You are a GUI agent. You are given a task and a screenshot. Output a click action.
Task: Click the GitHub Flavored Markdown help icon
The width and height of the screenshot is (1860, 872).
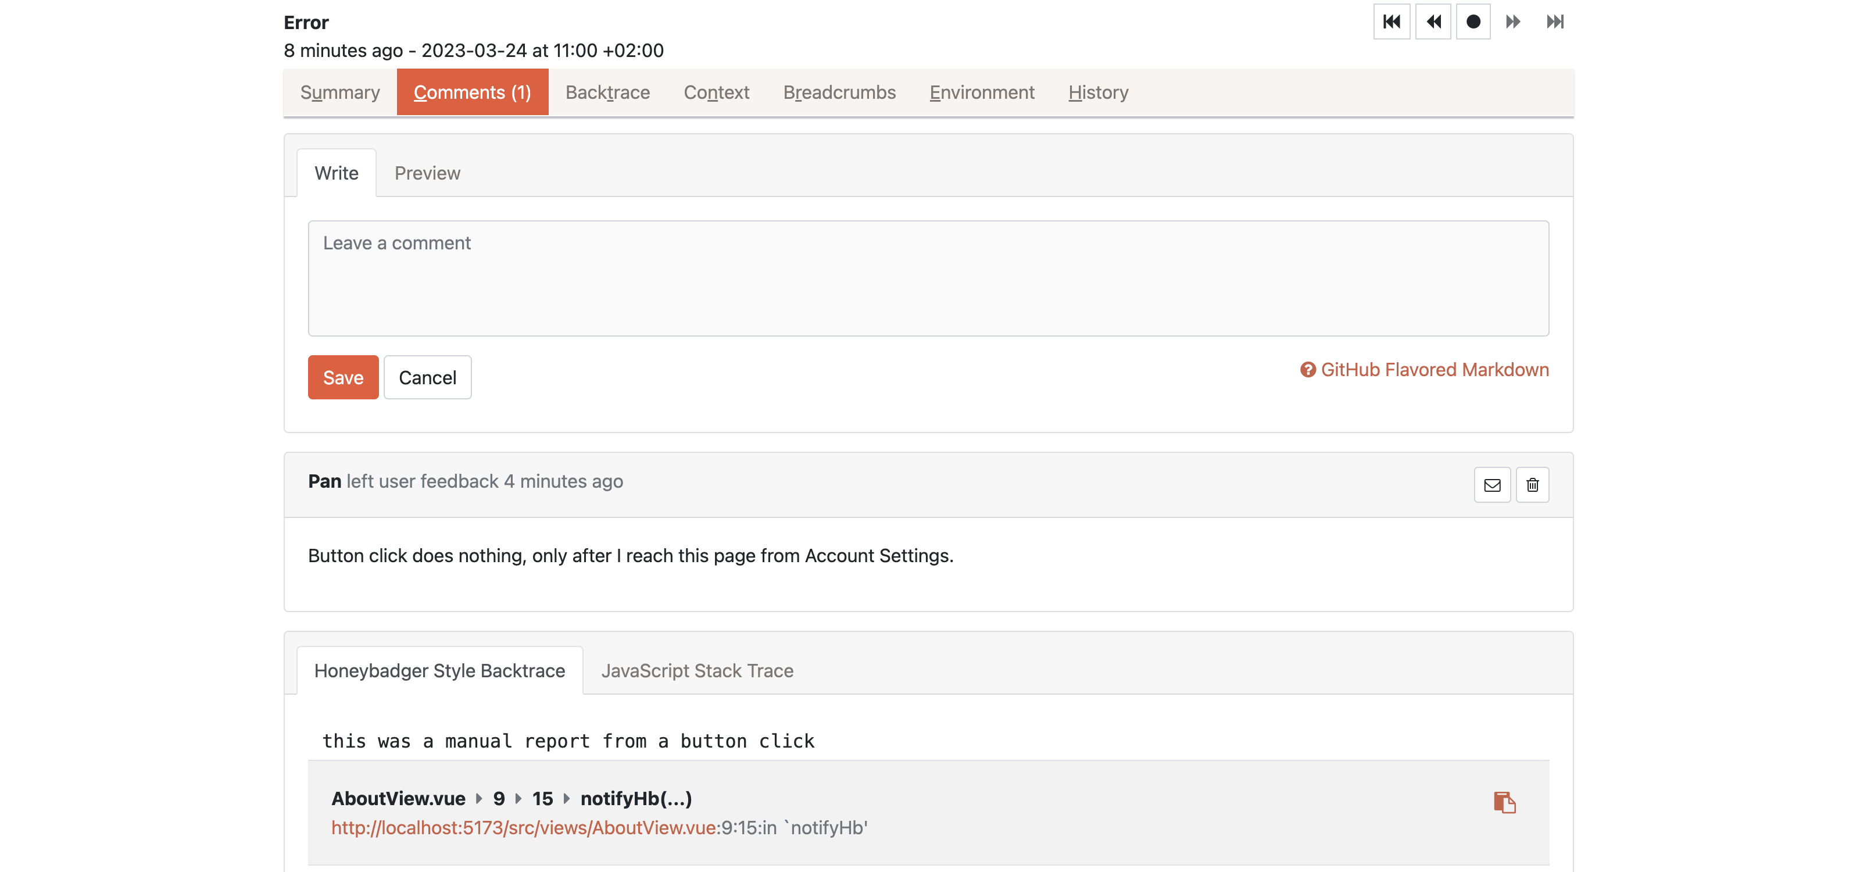click(x=1308, y=370)
